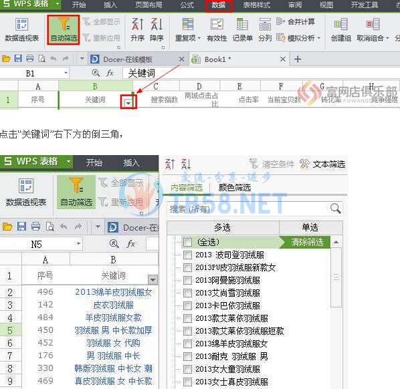400x389 pixels.
Task: Click the 有效性 validation icon
Action: [217, 29]
